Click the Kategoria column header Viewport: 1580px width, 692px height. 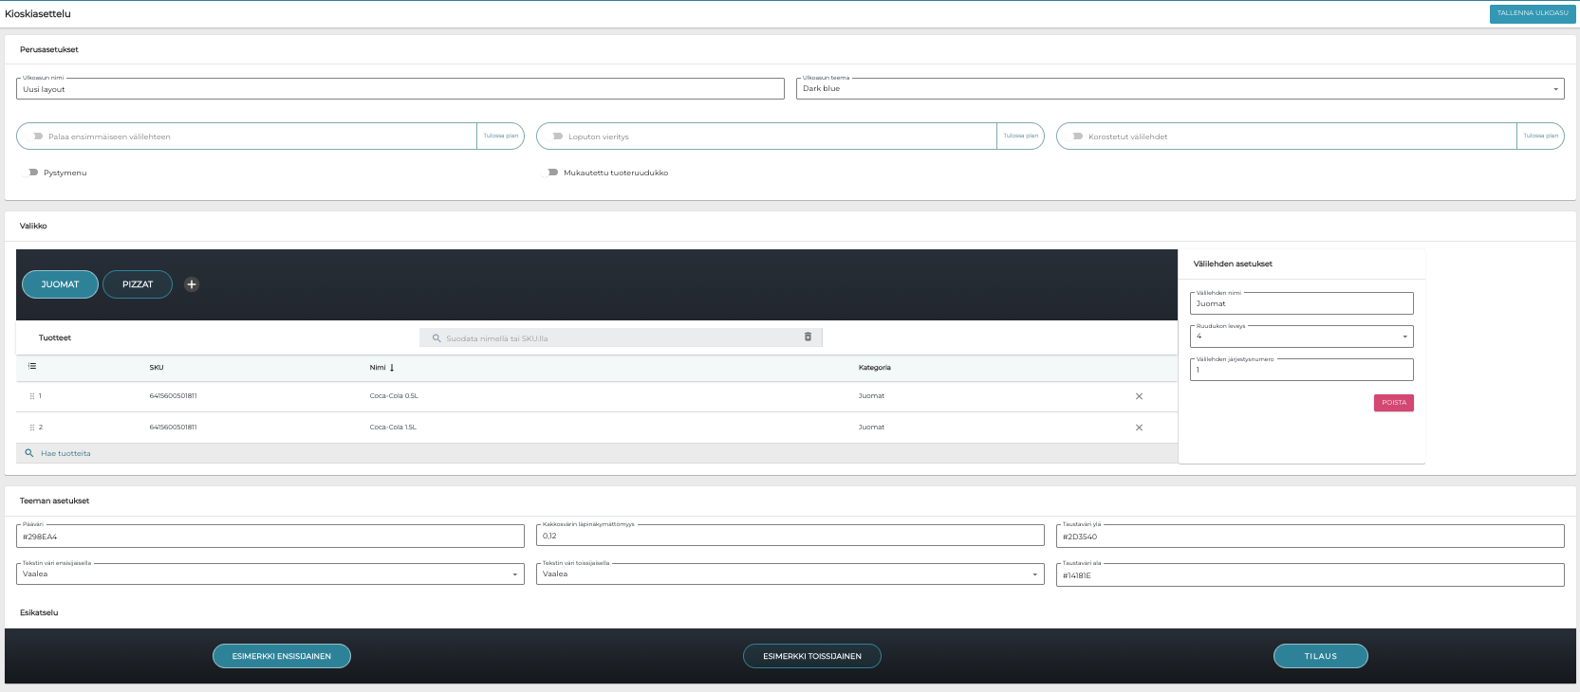click(x=875, y=368)
